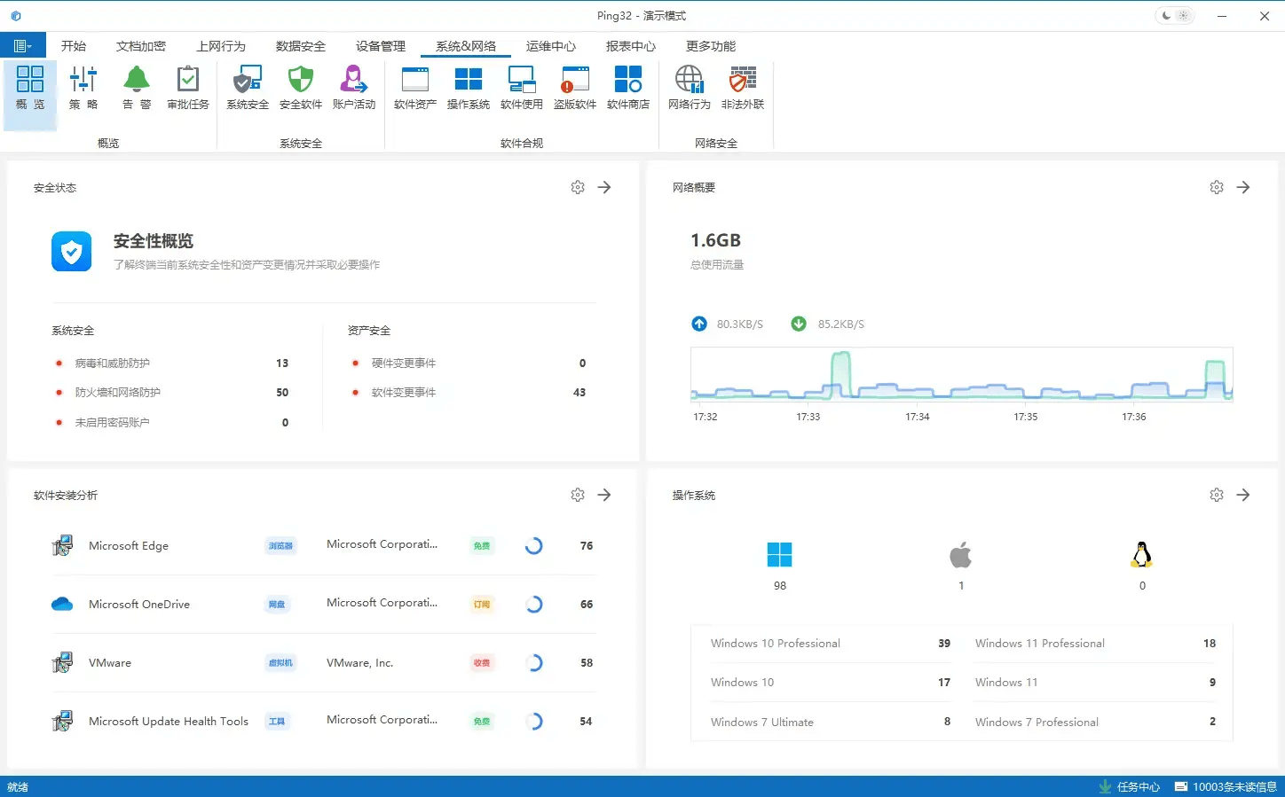Screen dimensions: 1285x797
Task: Select the Windows 10 Professional row
Action: click(829, 644)
